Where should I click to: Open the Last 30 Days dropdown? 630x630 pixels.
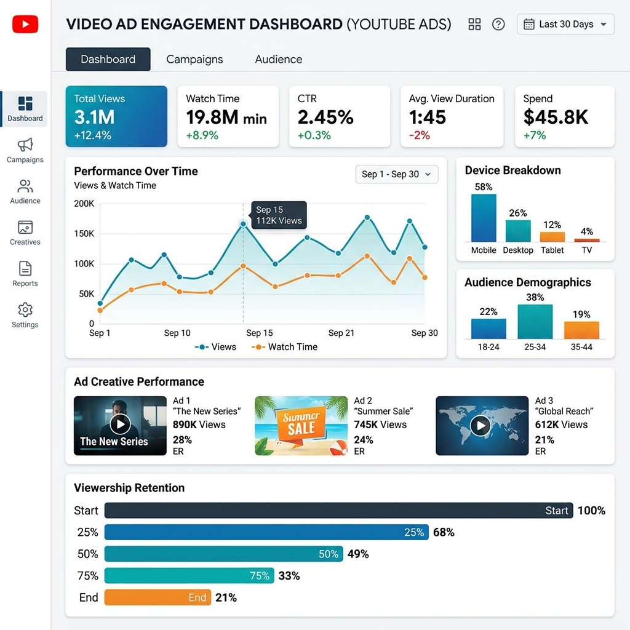(x=565, y=24)
